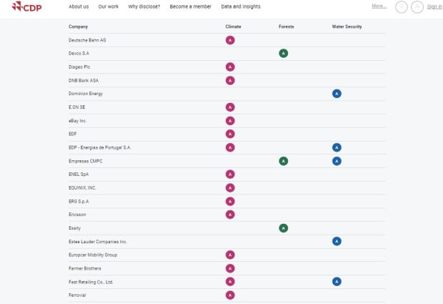Click eBay Inc. Climate A badge
Viewport: 443px width, 304px height.
230,121
